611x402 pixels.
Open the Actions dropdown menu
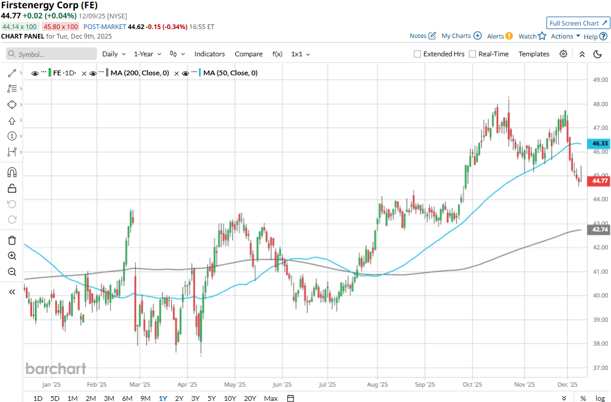565,36
